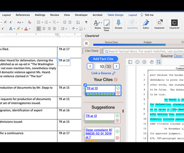Increase font size with the larger A icon
The width and height of the screenshot is (184, 153).
[6, 22]
